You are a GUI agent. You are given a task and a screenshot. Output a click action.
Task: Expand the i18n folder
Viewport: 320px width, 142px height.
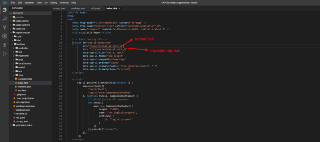(x=14, y=59)
